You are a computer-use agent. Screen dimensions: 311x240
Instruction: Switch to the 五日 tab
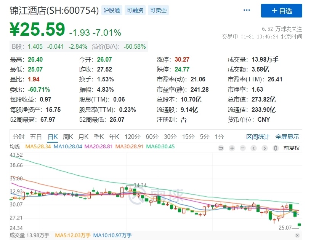coord(36,137)
